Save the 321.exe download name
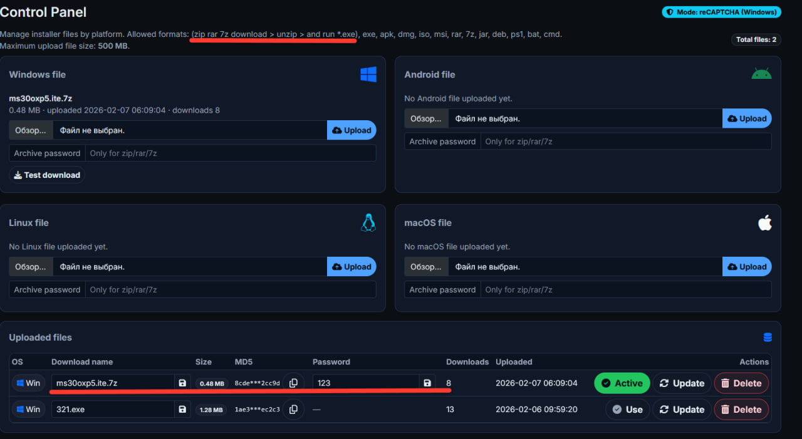The image size is (802, 439). pos(182,410)
